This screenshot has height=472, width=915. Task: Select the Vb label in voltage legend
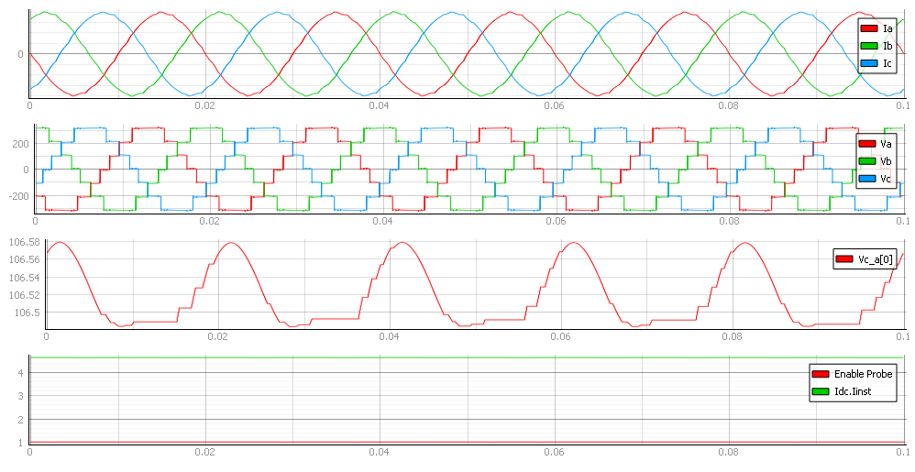click(x=886, y=161)
